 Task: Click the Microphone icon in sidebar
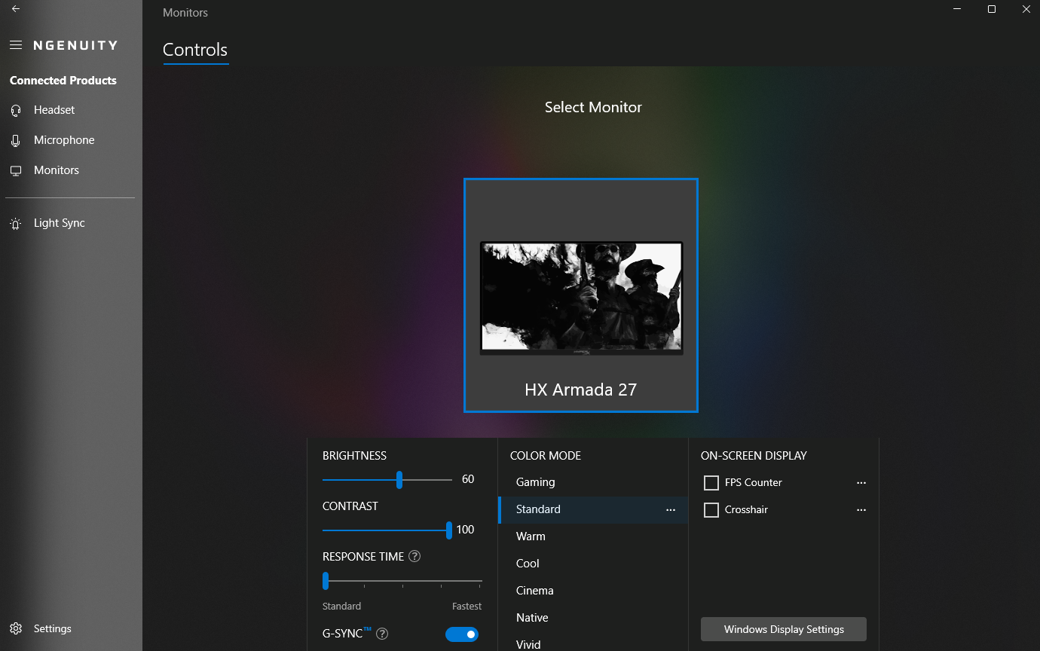click(x=16, y=140)
